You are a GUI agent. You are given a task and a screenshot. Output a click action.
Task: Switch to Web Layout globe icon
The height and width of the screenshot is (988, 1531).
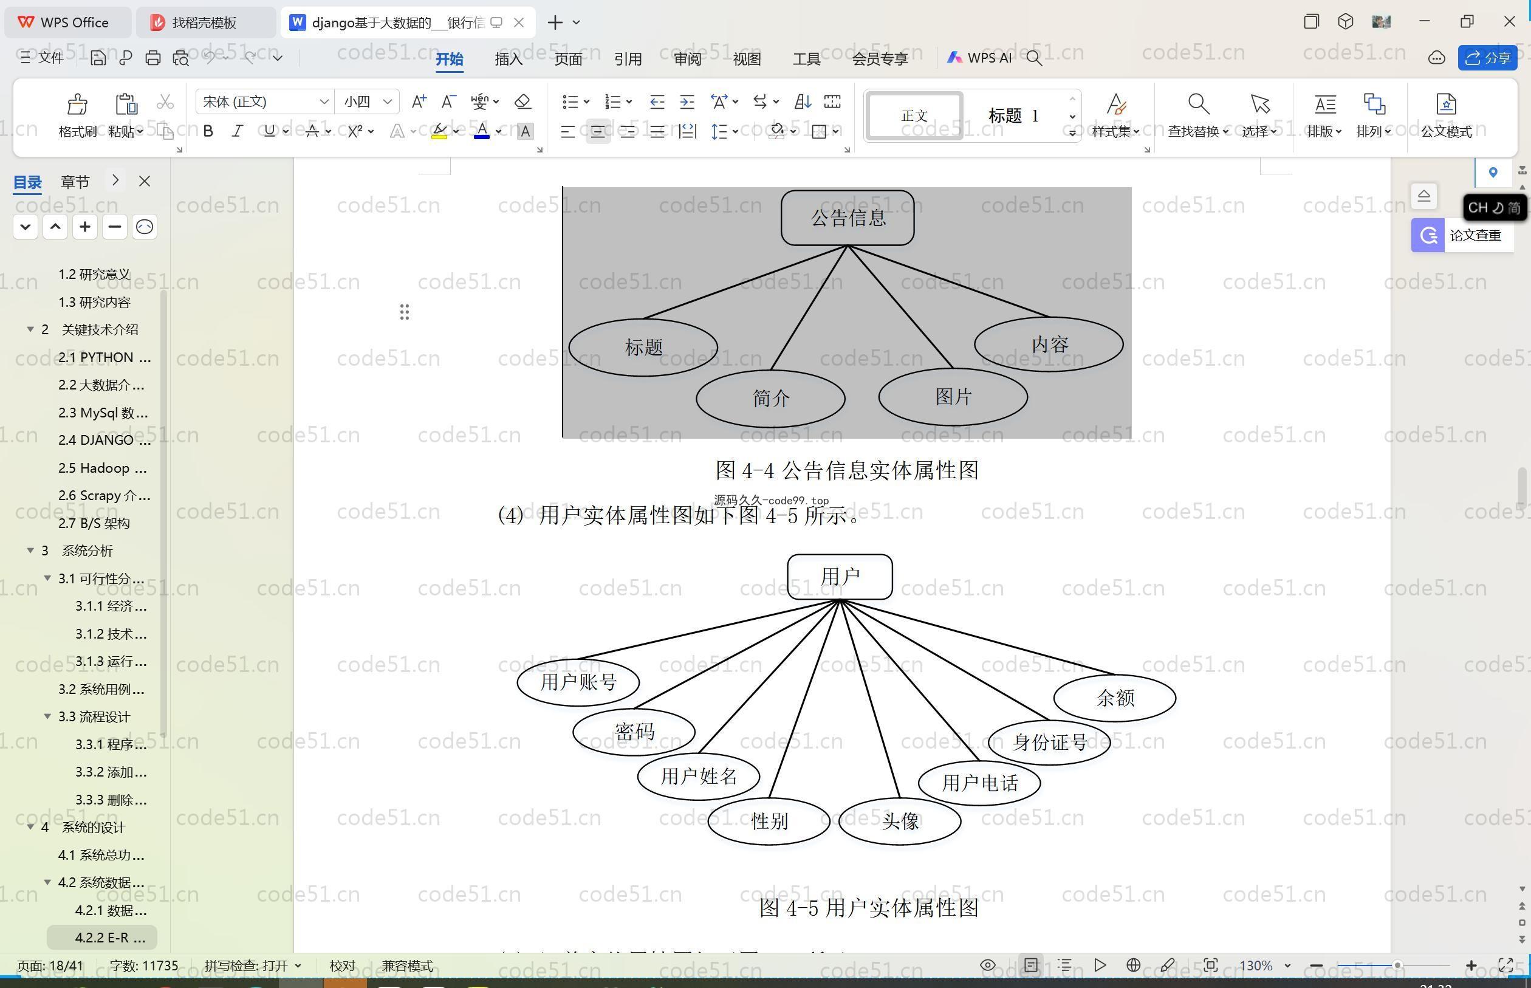[1133, 965]
